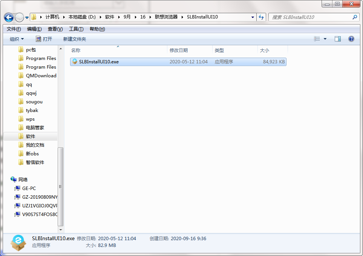Image resolution: width=363 pixels, height=256 pixels.
Task: Open the 组织 dropdown menu
Action: 17,39
